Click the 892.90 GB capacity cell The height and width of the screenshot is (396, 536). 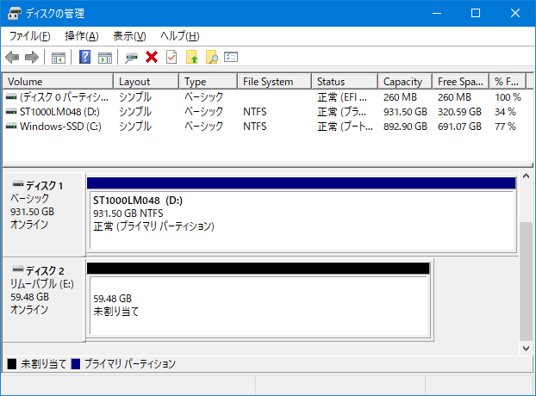[x=405, y=127]
